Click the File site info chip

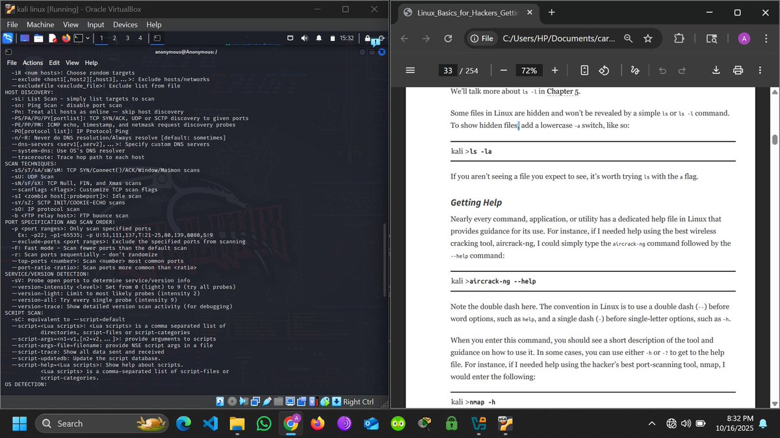482,39
